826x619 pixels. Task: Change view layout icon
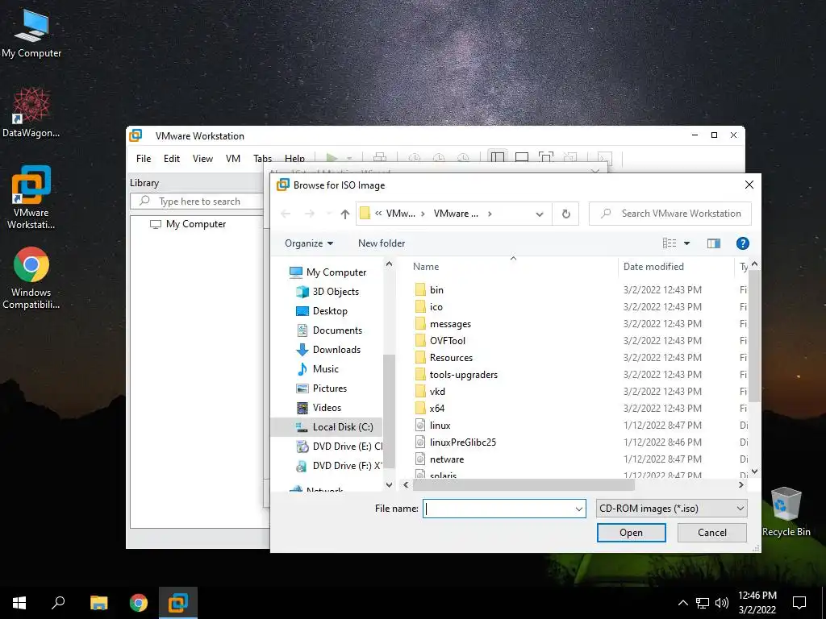(669, 243)
